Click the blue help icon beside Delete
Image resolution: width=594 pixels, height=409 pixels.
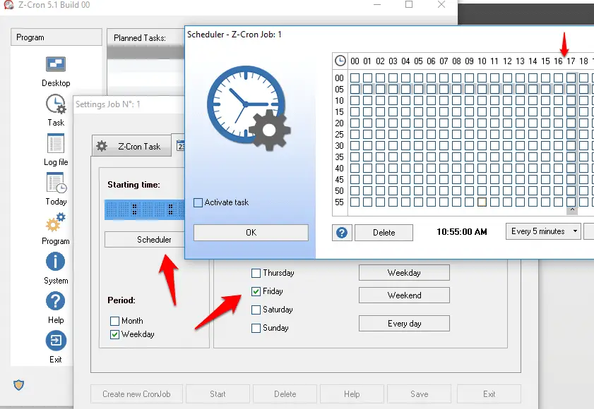click(342, 233)
